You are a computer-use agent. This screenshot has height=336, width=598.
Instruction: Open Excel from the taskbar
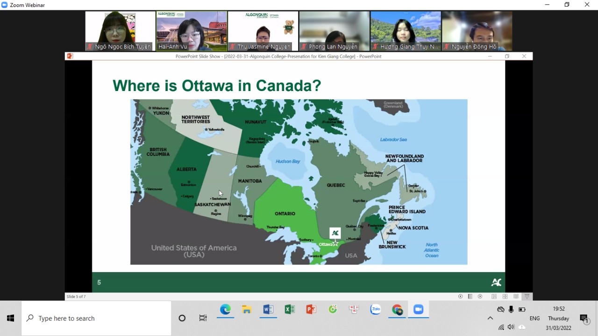(290, 309)
